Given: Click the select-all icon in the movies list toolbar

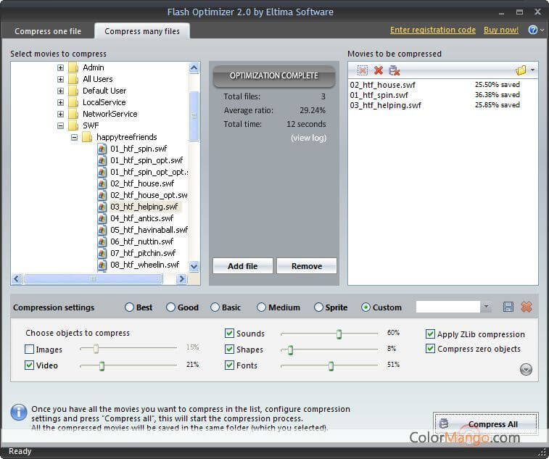Looking at the screenshot, I should [362, 70].
